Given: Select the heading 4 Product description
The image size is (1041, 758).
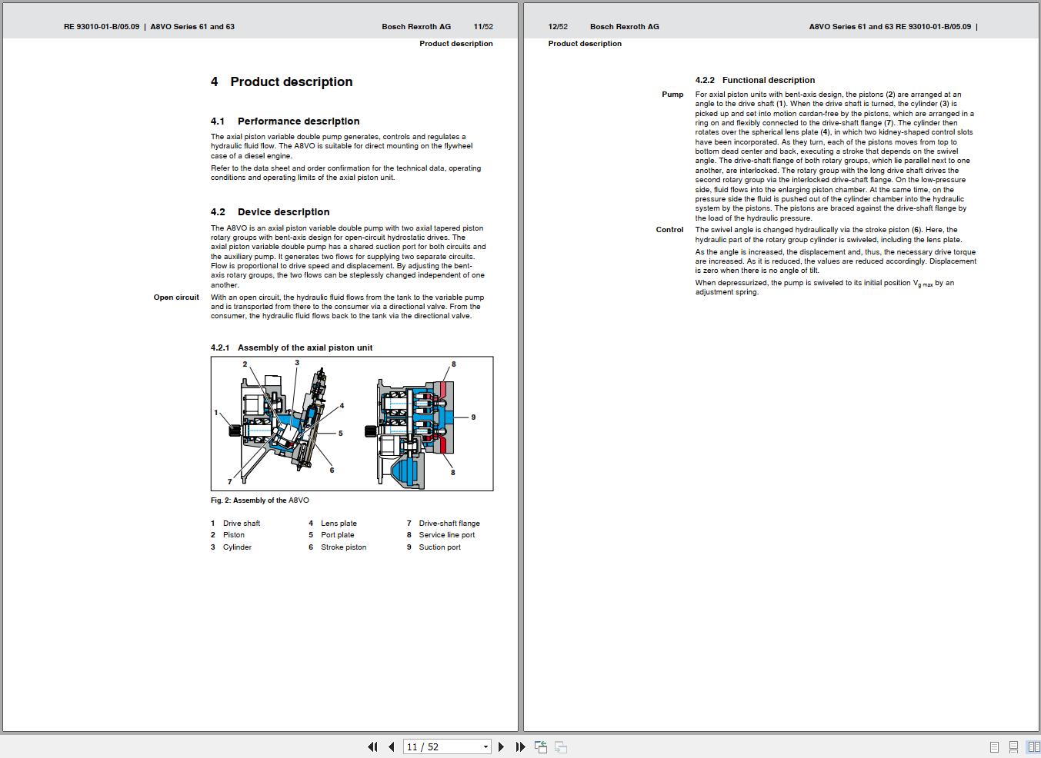Looking at the screenshot, I should point(282,81).
